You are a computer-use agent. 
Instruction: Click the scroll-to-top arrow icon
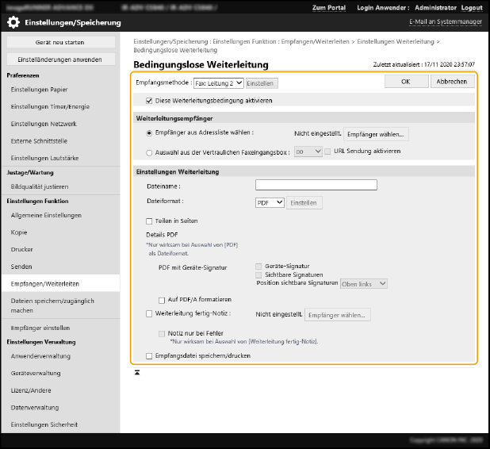[137, 371]
